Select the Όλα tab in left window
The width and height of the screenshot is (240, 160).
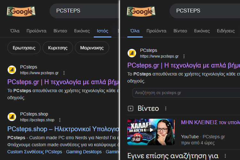pyautogui.click(x=15, y=31)
